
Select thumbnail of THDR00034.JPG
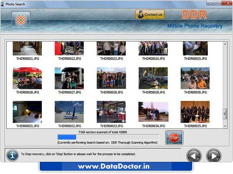[153, 112]
